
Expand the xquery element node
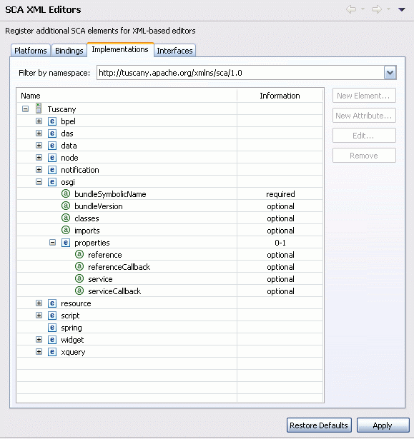click(39, 352)
